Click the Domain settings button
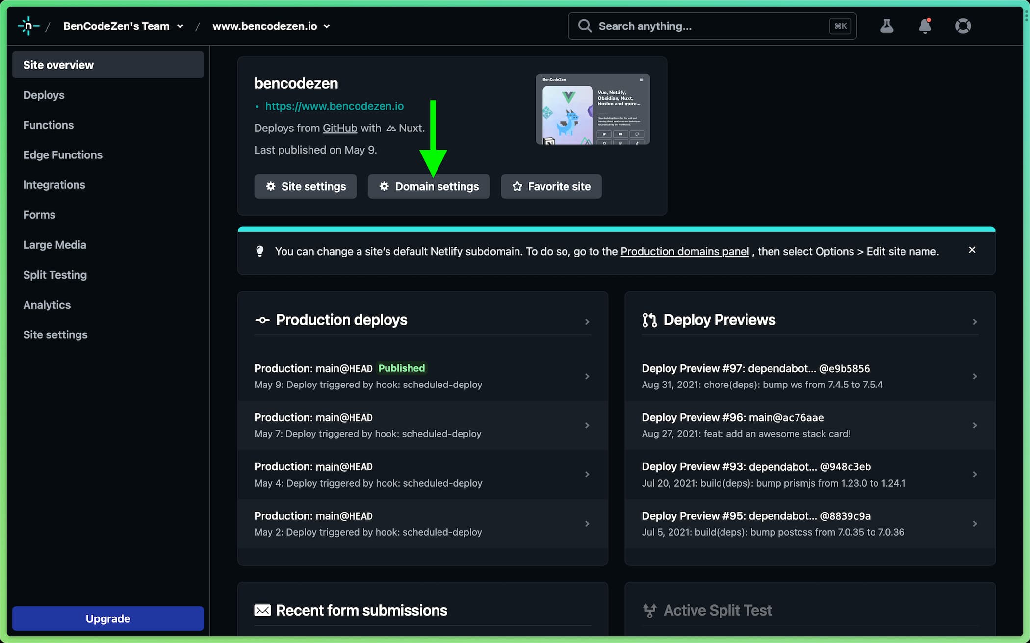 429,186
